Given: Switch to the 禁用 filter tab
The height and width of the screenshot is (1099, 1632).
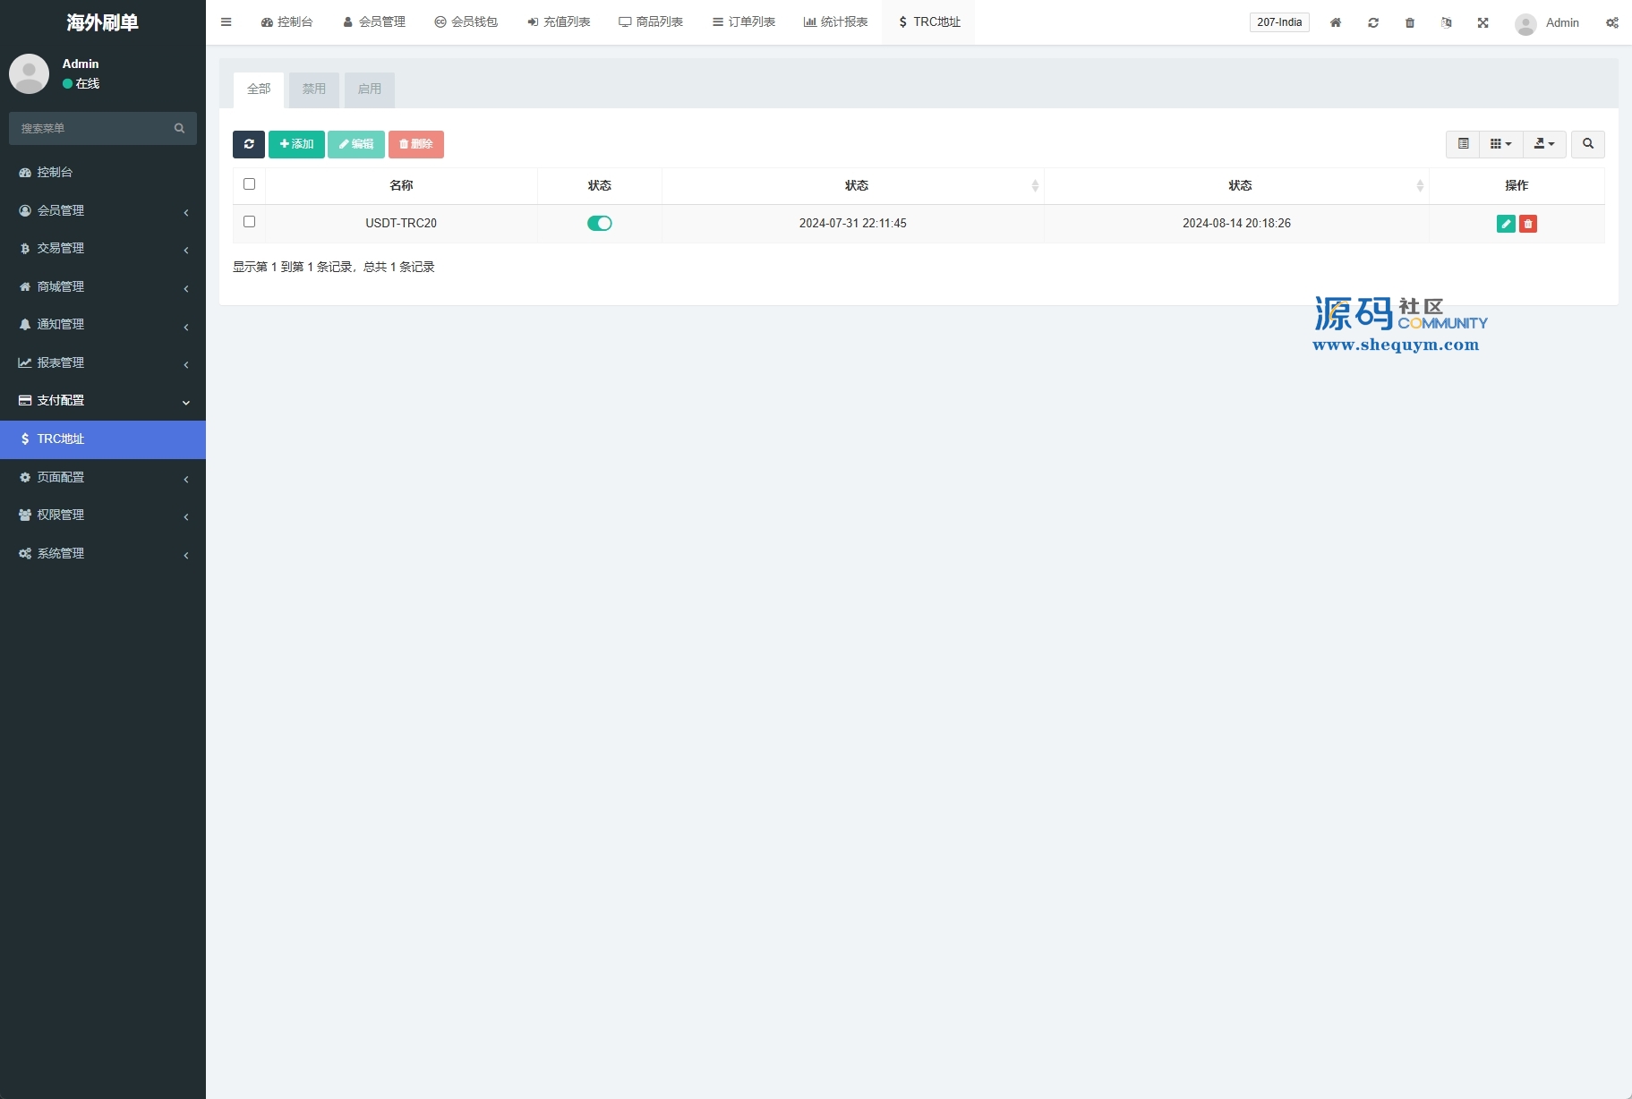Looking at the screenshot, I should pos(313,89).
